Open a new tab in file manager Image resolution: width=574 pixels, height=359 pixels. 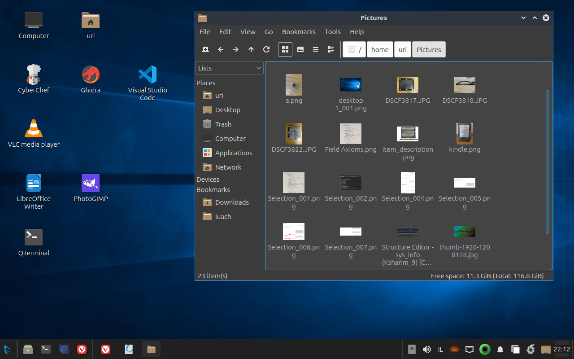click(205, 49)
